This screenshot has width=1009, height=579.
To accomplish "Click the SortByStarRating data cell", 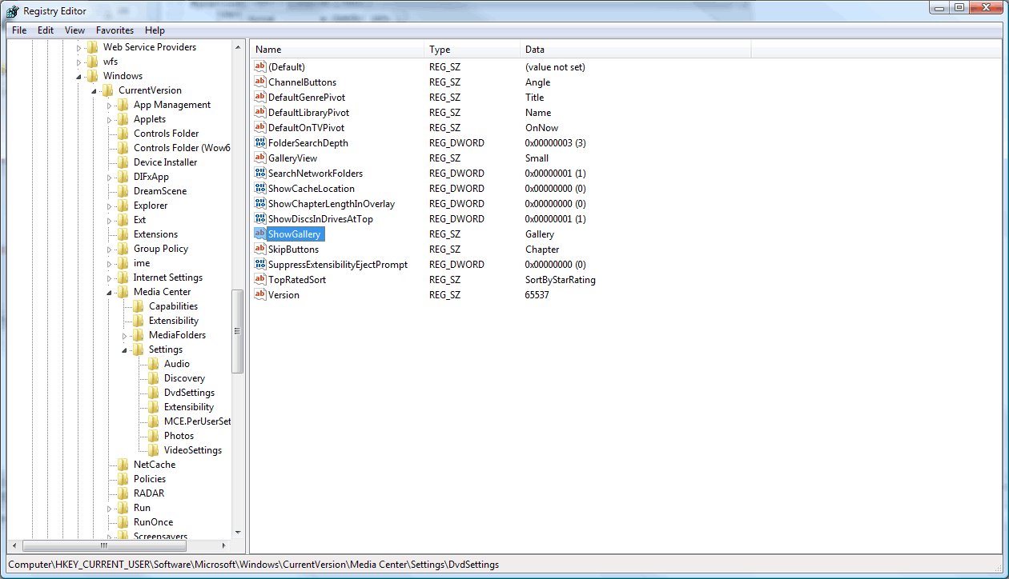I will click(x=560, y=280).
